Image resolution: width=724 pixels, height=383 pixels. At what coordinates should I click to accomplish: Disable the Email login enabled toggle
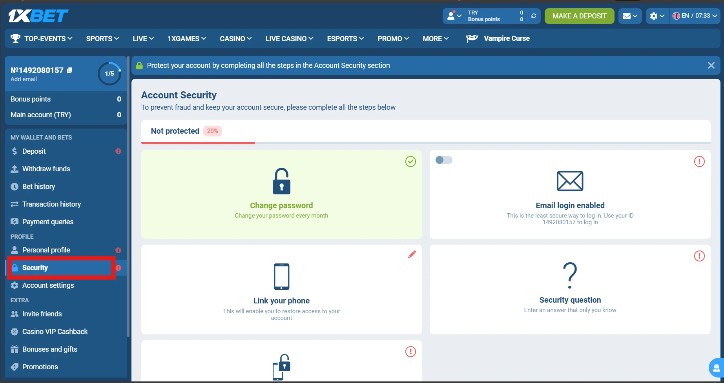tap(443, 160)
